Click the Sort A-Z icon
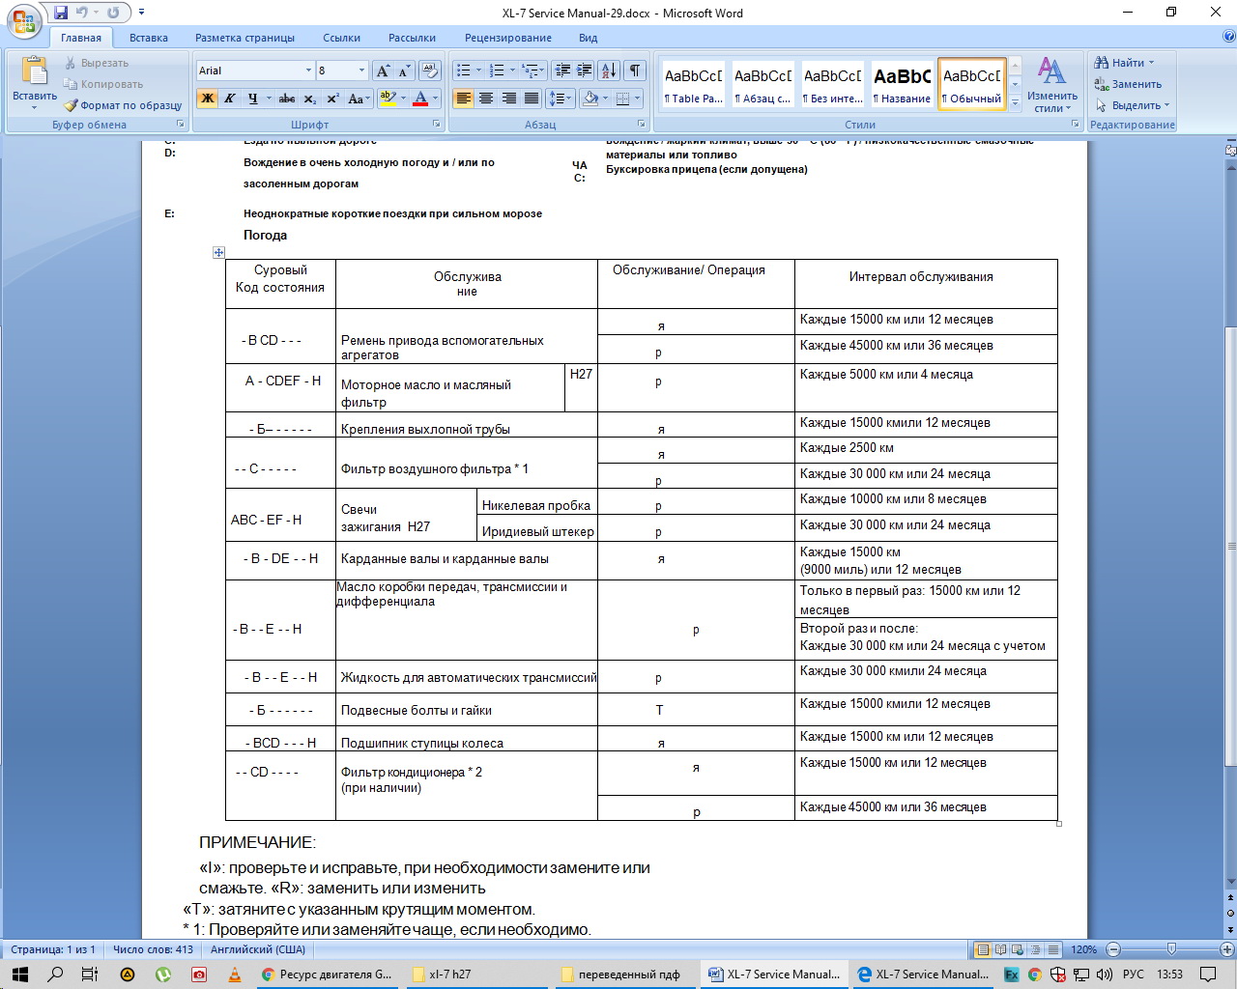Image resolution: width=1237 pixels, height=989 pixels. pos(609,71)
